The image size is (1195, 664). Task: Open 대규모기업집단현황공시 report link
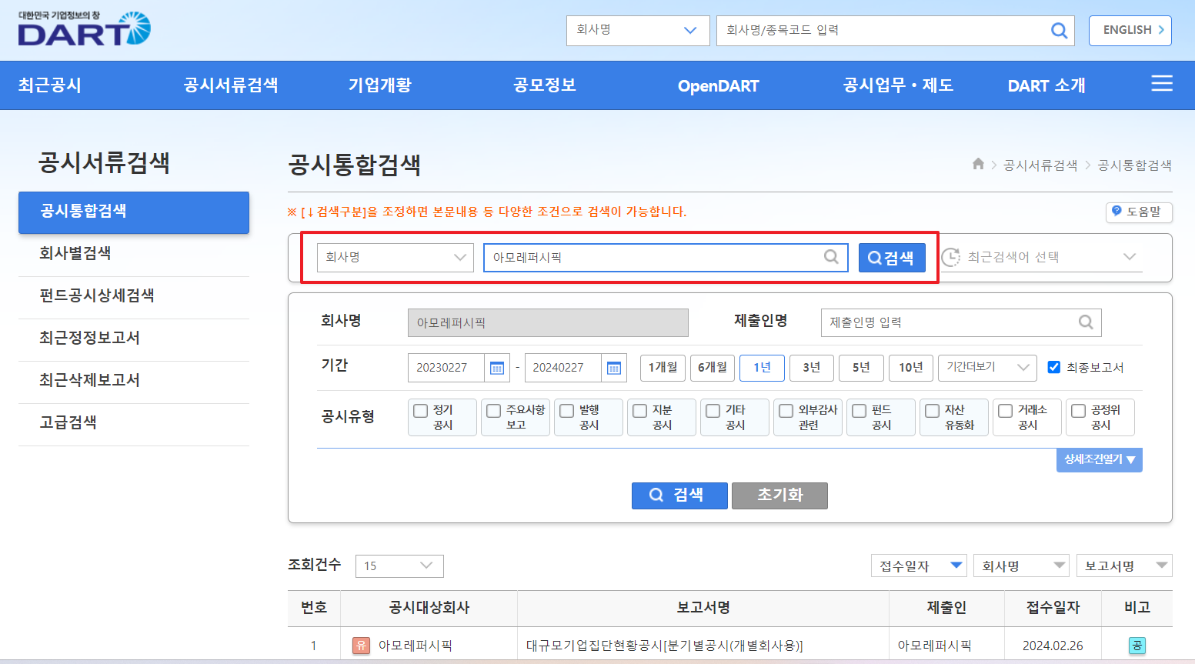[x=665, y=646]
